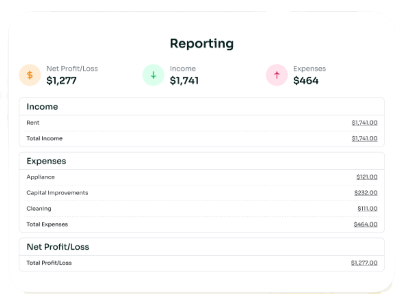Open the Total Expenses $464.00 link

(365, 224)
